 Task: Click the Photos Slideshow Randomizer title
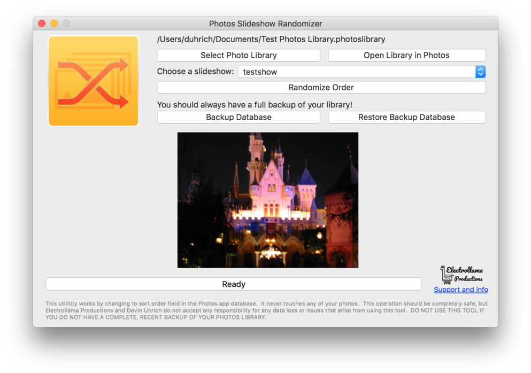point(265,24)
